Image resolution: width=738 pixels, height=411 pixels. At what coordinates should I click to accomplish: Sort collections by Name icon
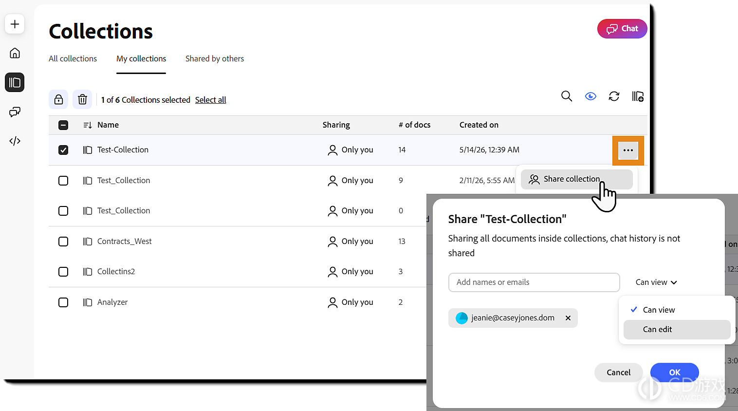(x=88, y=125)
